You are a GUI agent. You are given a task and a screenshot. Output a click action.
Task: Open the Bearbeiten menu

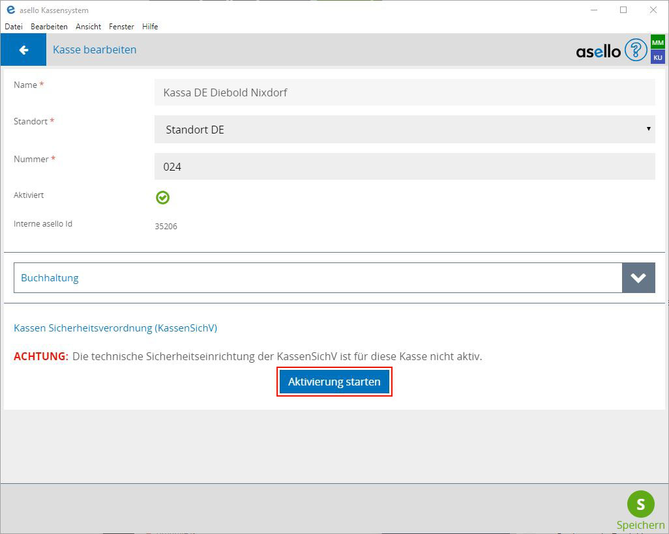pos(49,27)
